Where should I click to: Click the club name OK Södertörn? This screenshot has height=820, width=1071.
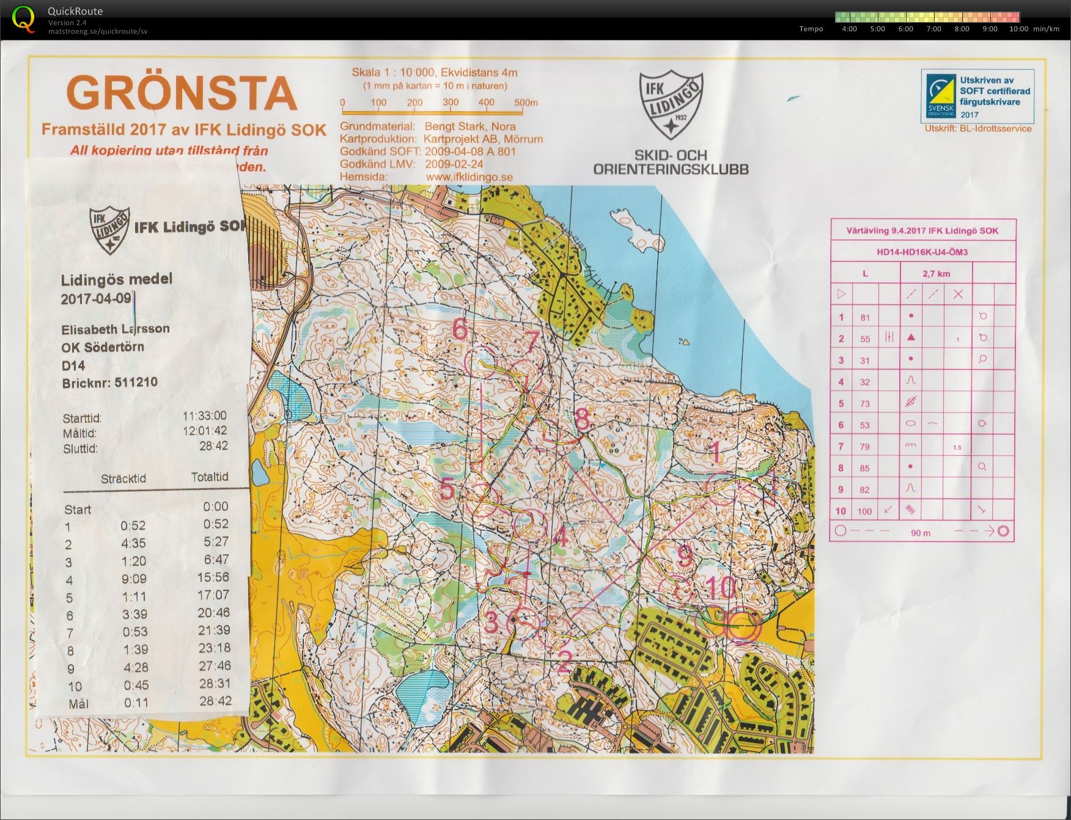(103, 347)
